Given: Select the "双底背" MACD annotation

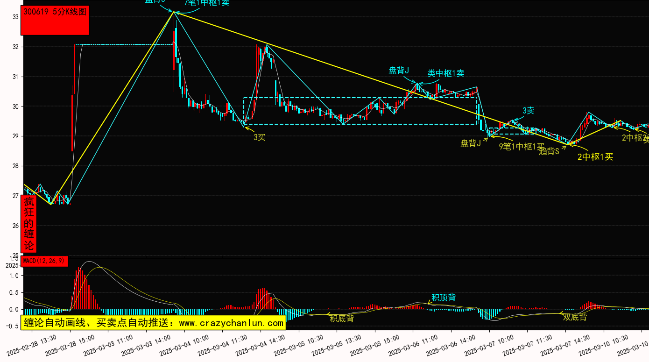Looking at the screenshot, I should (x=575, y=318).
